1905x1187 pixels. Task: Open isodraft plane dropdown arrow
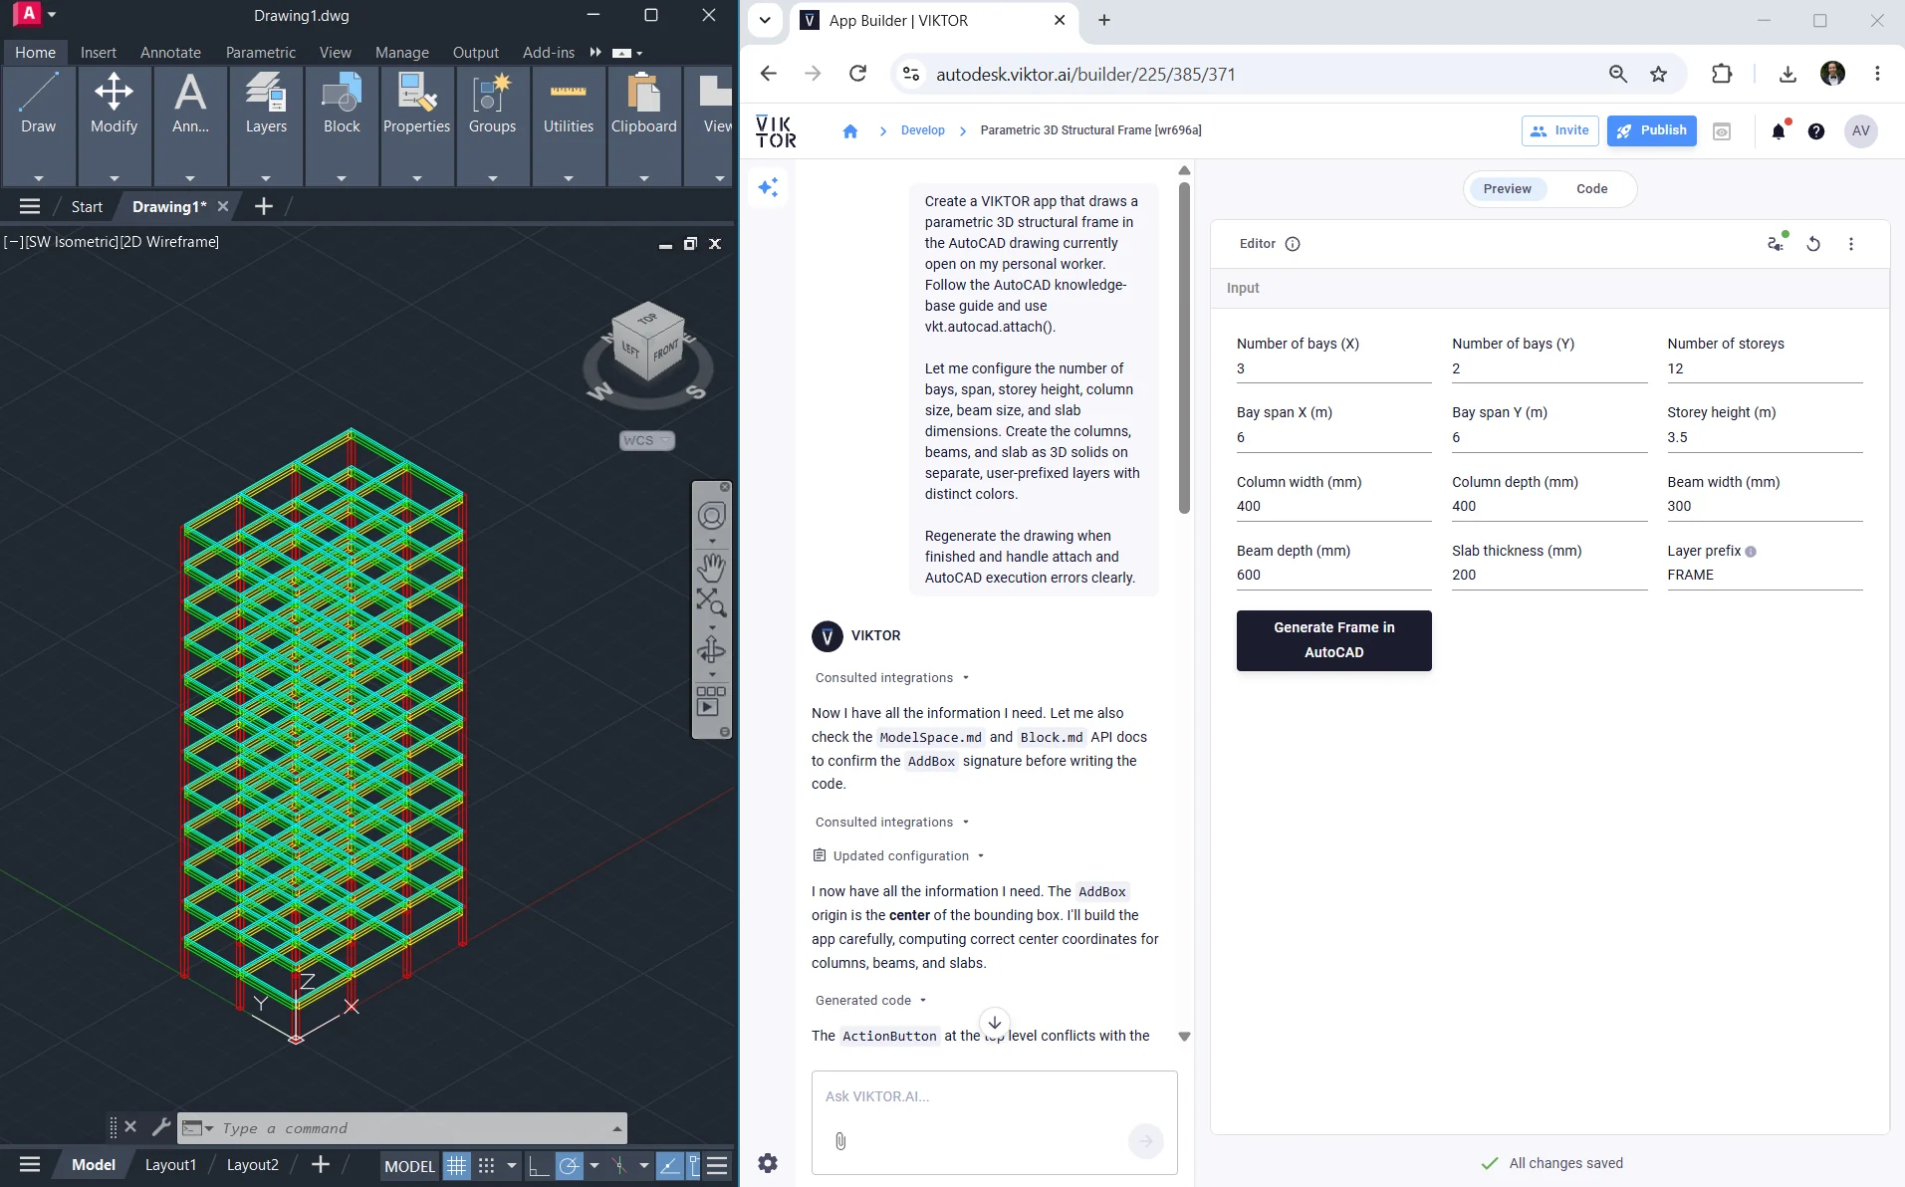click(x=644, y=1165)
